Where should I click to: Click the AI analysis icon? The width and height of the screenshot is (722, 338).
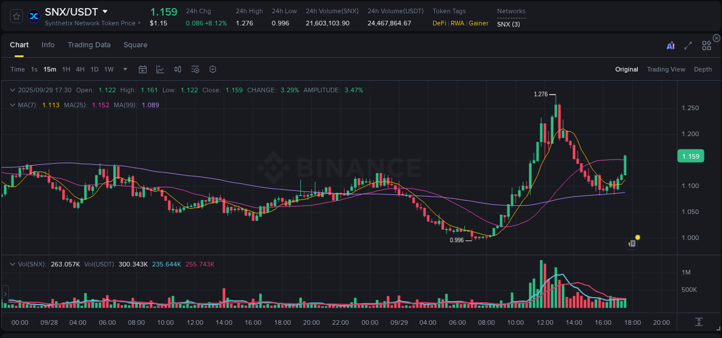(670, 44)
